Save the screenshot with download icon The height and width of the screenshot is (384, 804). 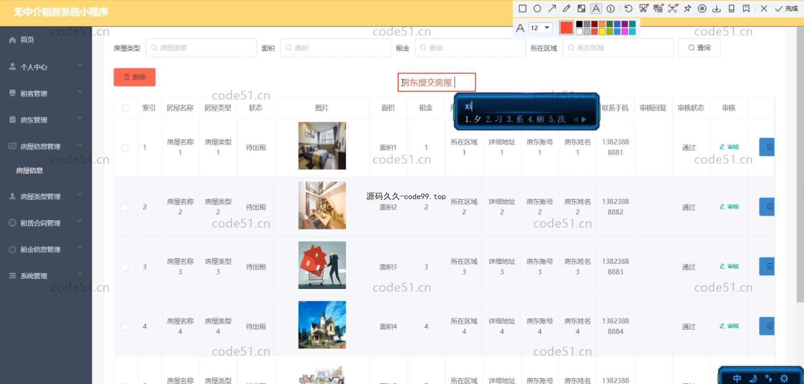point(717,8)
